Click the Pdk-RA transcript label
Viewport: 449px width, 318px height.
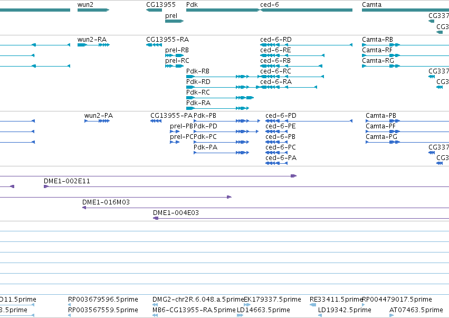point(198,102)
